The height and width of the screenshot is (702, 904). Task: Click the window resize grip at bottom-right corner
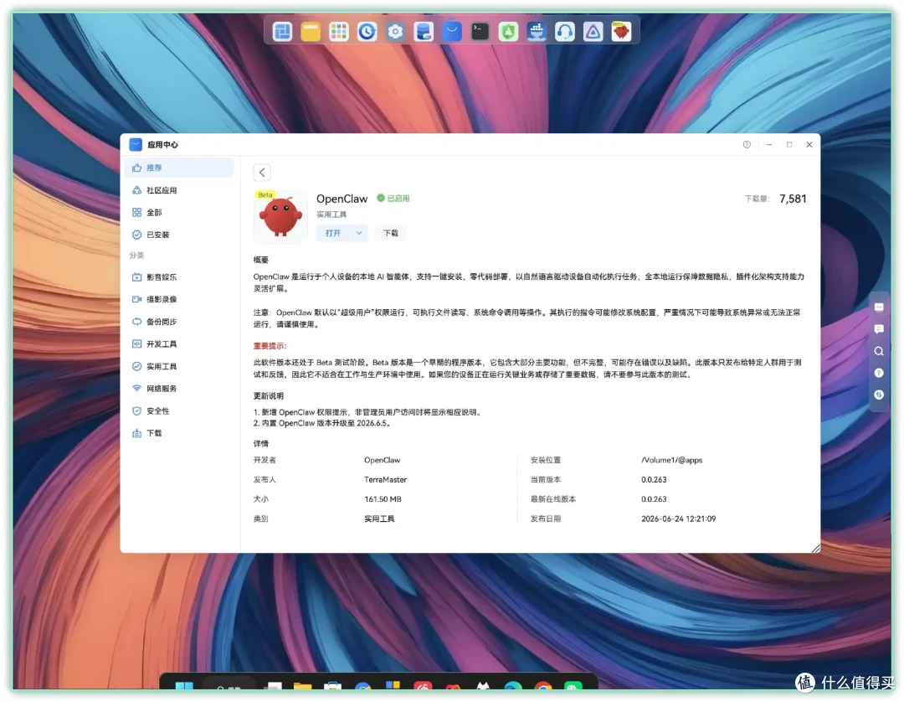coord(815,548)
